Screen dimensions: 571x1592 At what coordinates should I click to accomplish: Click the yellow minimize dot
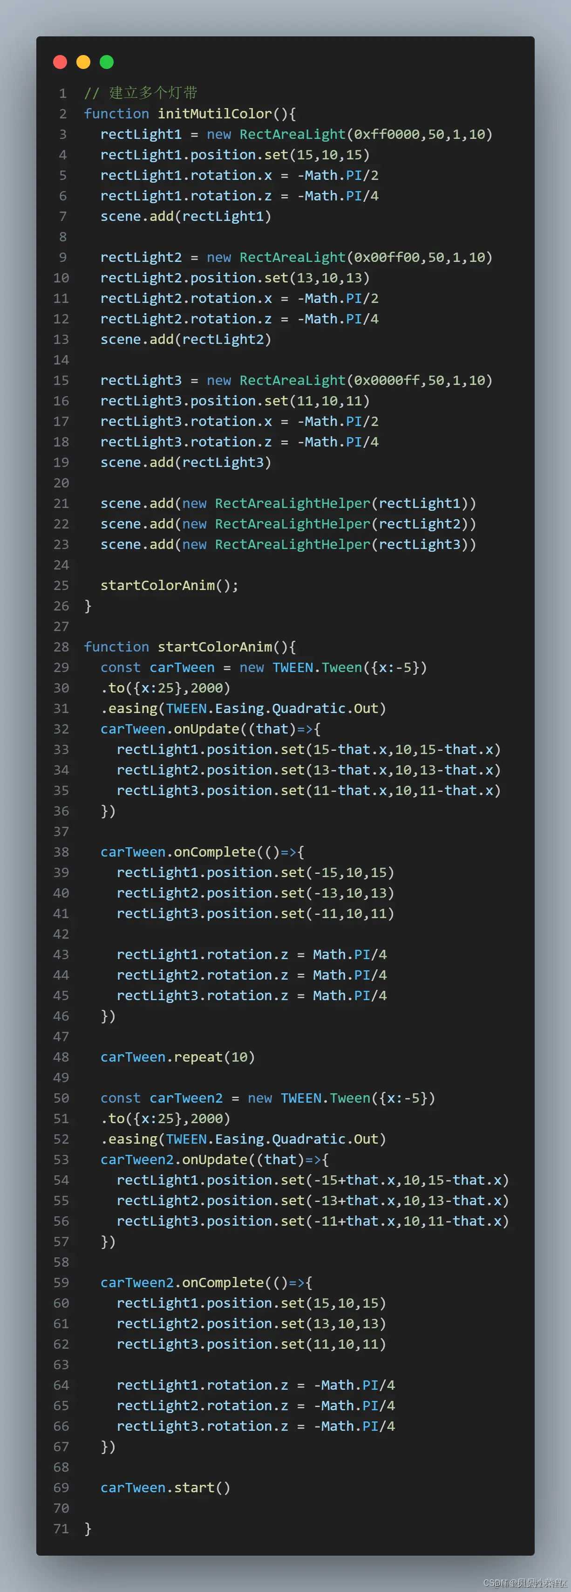83,62
